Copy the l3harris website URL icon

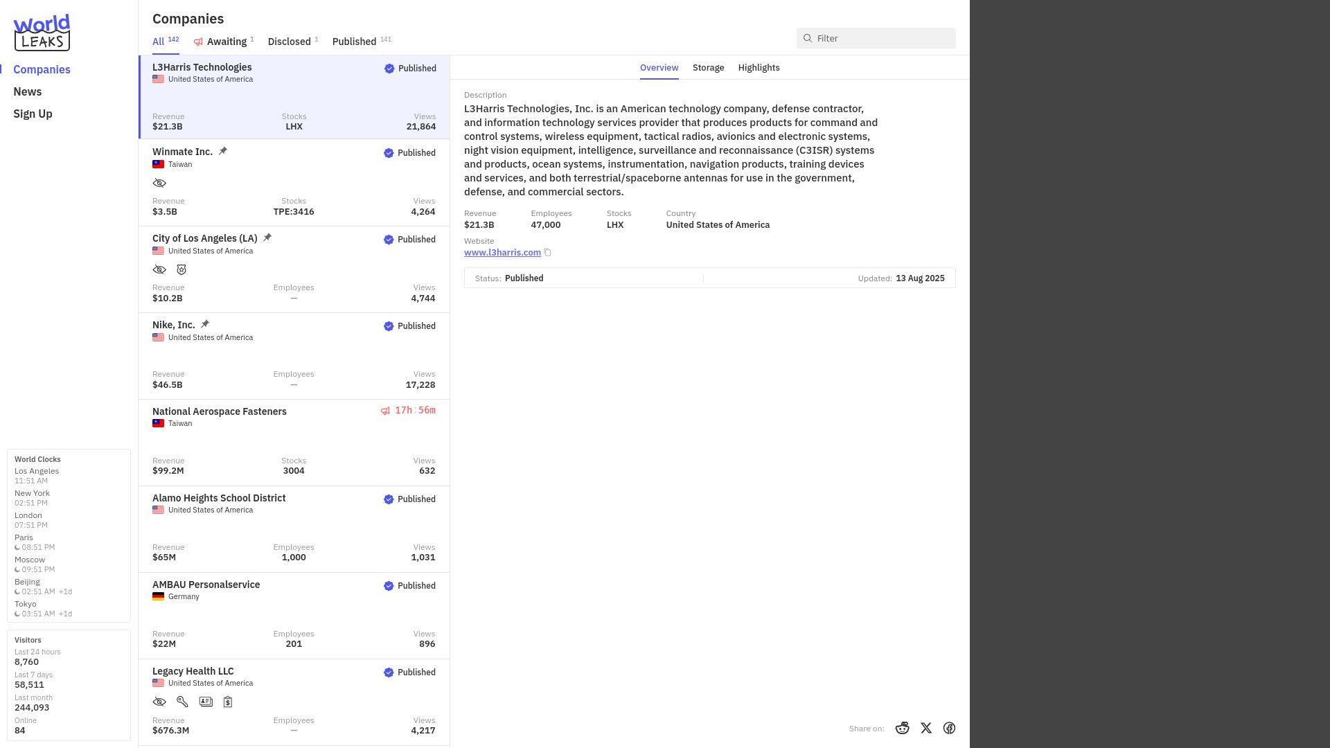pos(547,253)
